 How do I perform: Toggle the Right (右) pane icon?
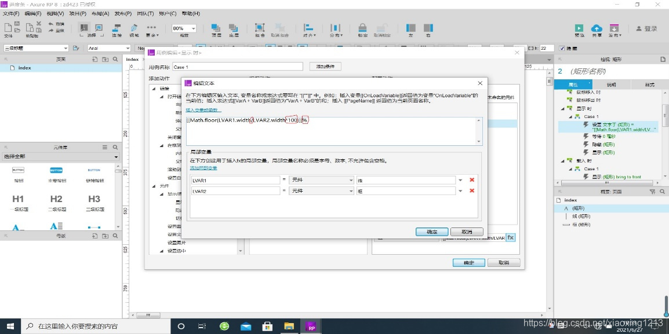click(x=428, y=28)
